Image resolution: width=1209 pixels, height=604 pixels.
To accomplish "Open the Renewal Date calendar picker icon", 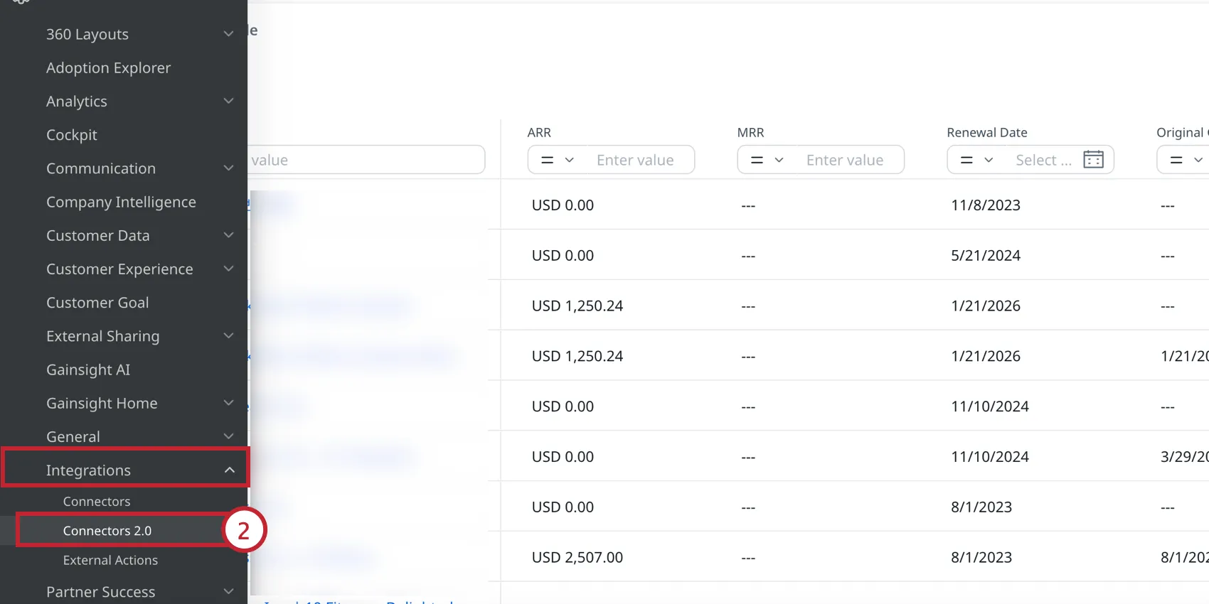I will (1093, 160).
